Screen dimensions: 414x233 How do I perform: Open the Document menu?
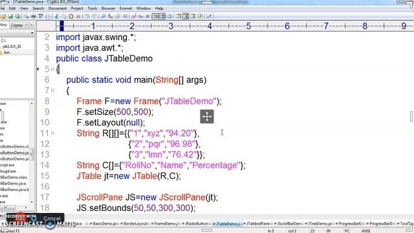click(x=58, y=8)
